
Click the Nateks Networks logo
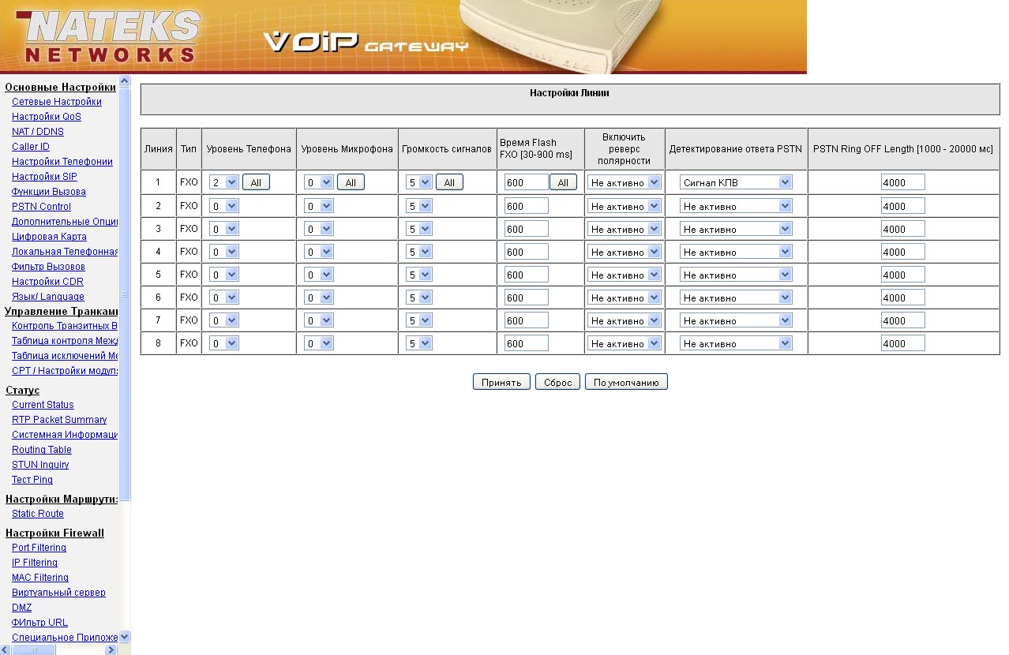pos(108,37)
